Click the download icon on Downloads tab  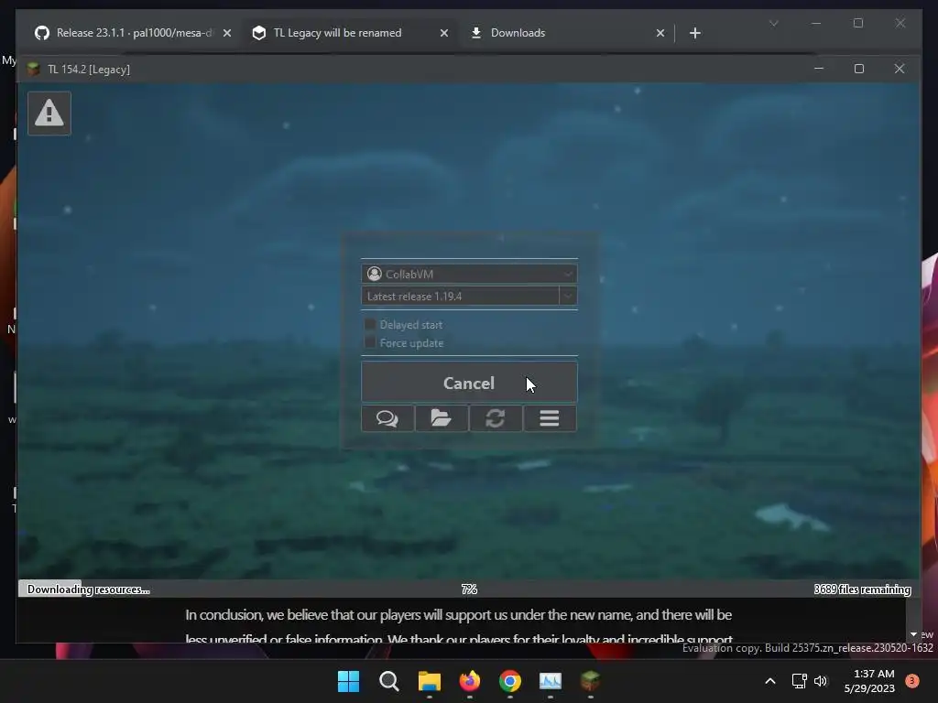(x=476, y=33)
